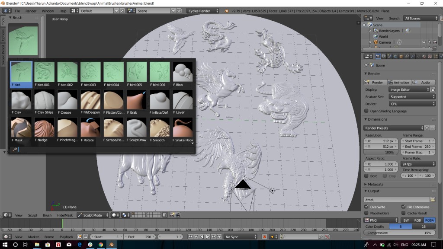Select the F Mask brush
This screenshot has height=249, width=443.
point(21,127)
